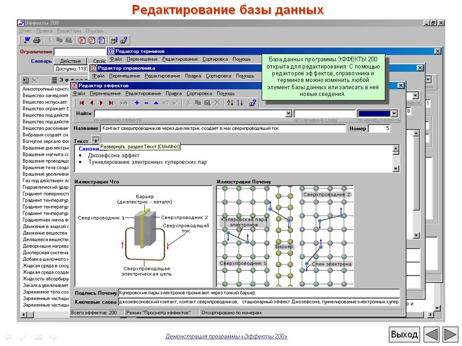Select list item 'Дисперсная система'
This screenshot has width=462, height=346.
[46, 252]
